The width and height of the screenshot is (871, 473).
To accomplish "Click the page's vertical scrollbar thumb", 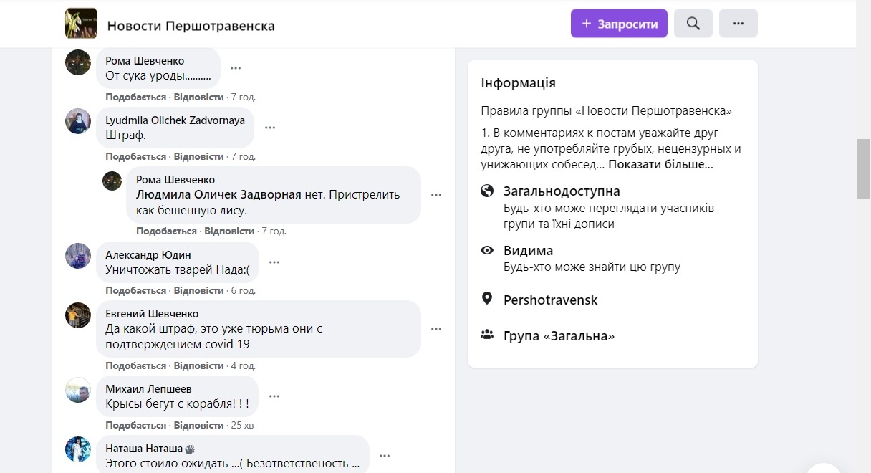I will 863,168.
